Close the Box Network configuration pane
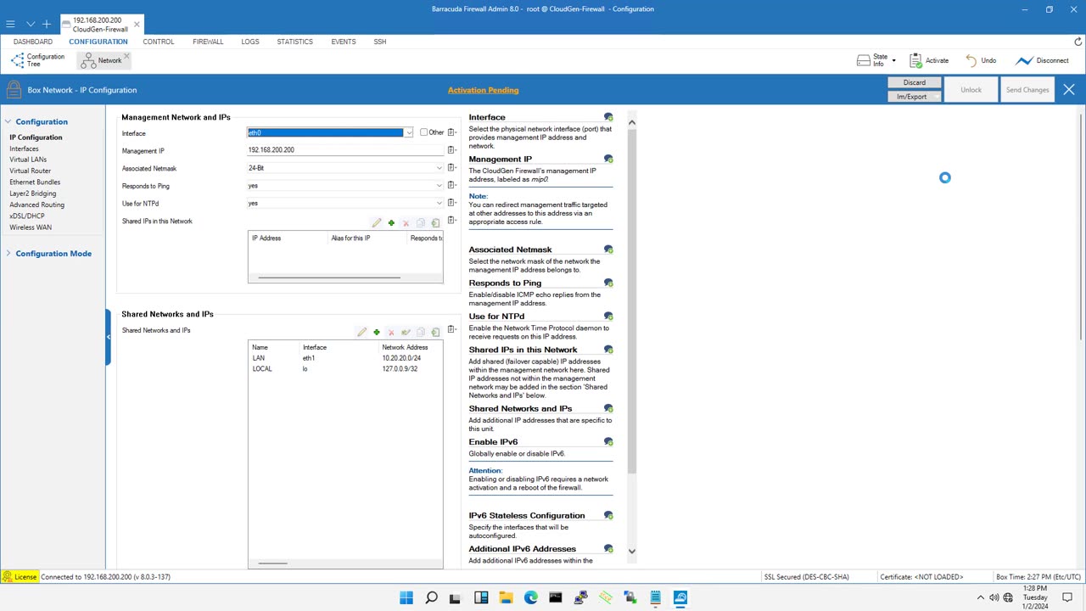 point(1069,90)
